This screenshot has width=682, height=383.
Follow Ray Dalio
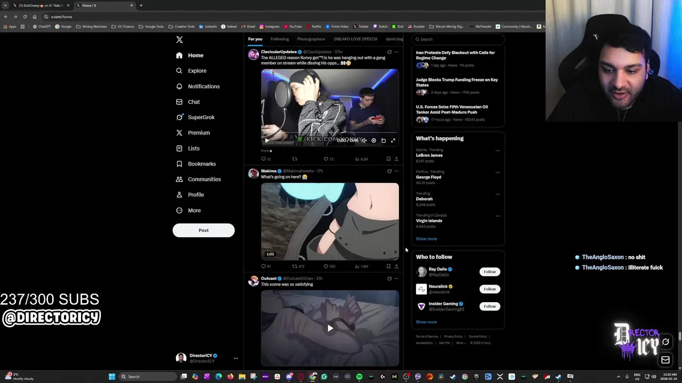point(490,272)
